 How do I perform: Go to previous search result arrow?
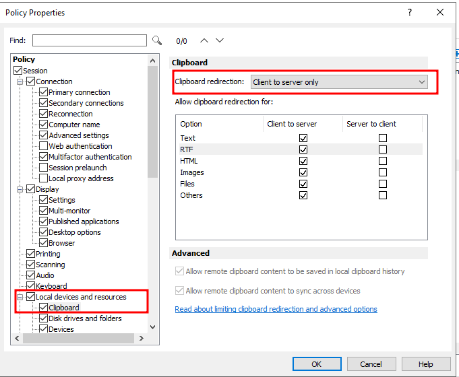202,40
